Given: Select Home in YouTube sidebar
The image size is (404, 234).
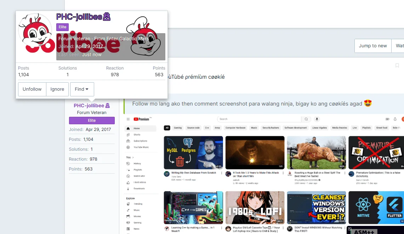Looking at the screenshot, I should click(141, 128).
